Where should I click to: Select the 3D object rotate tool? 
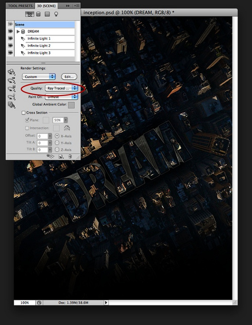point(12,72)
